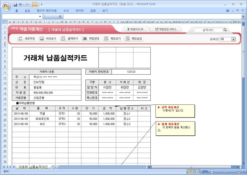This screenshot has width=247, height=175.
Task: Select row header 19
Action: pyautogui.click(x=5, y=115)
